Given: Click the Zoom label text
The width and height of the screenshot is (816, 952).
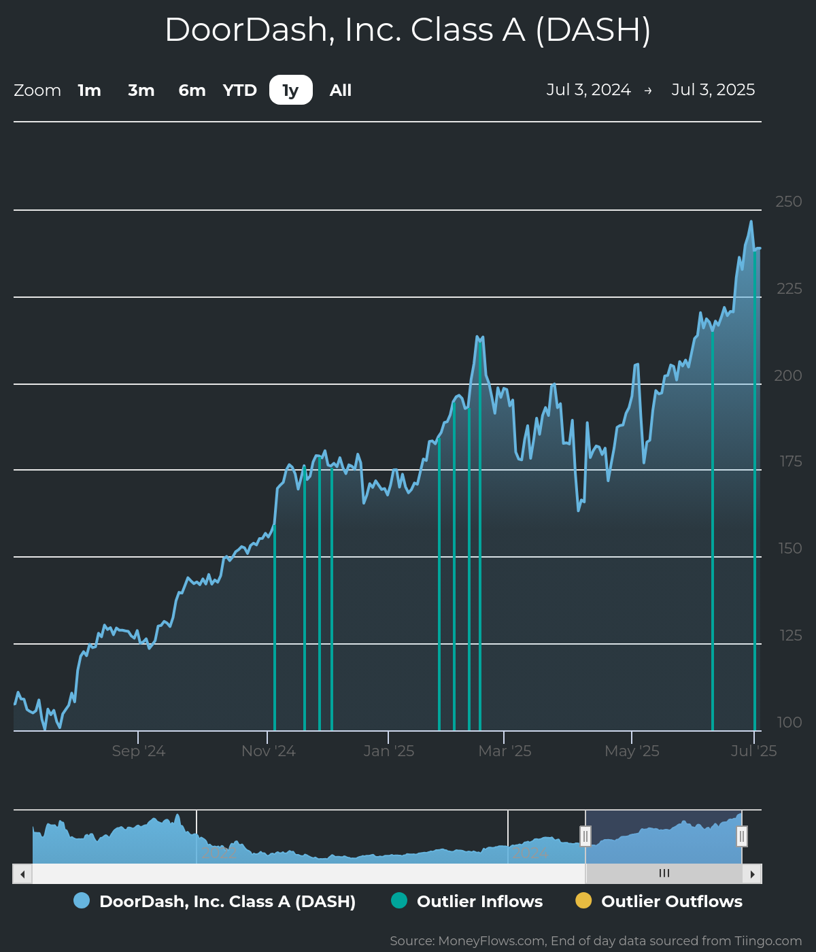Looking at the screenshot, I should [37, 90].
